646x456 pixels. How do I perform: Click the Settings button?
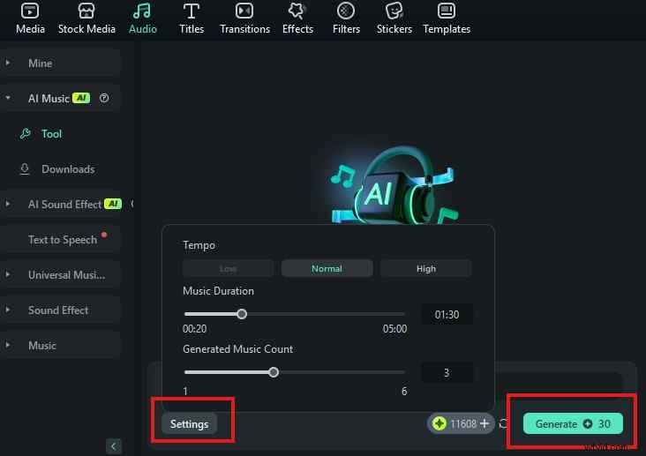point(190,424)
